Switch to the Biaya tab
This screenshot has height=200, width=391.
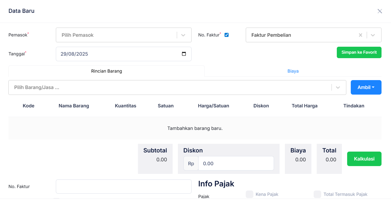[x=293, y=71]
